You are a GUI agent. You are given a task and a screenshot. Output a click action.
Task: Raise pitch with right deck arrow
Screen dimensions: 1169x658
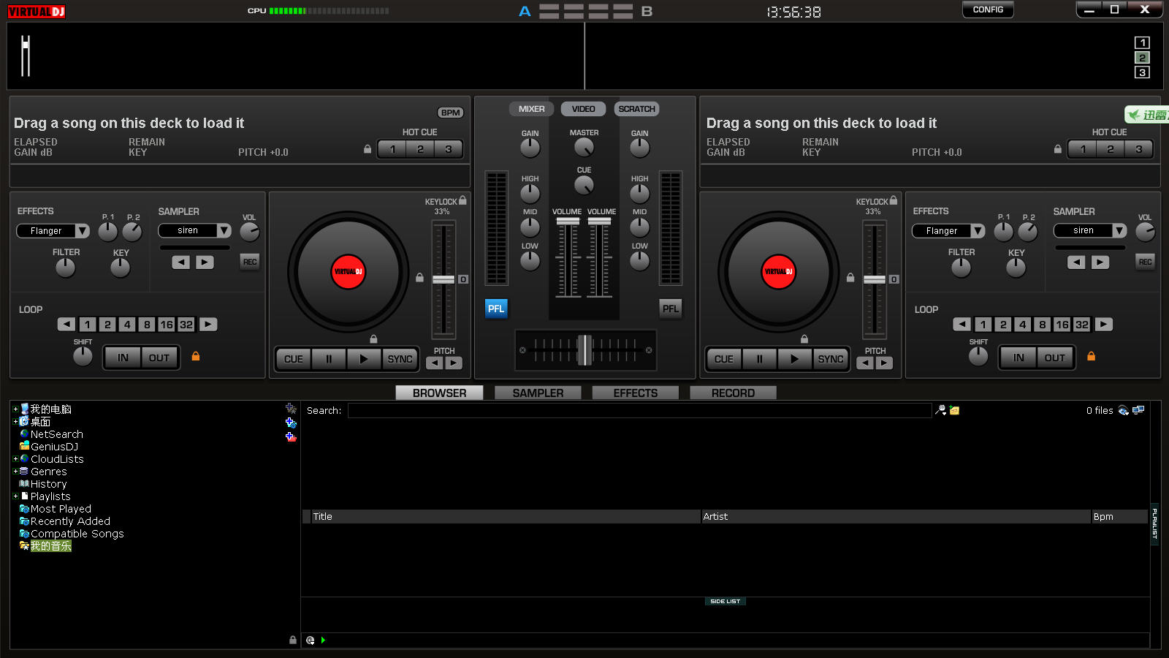point(884,363)
